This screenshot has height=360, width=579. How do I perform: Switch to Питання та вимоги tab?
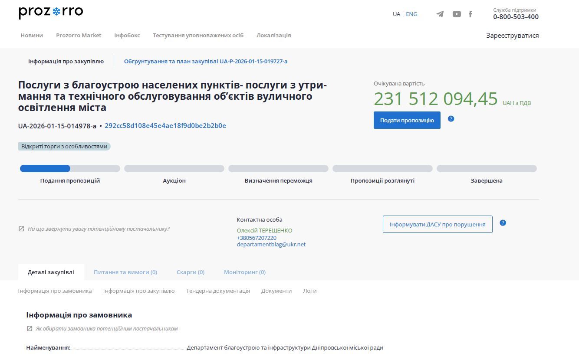point(126,272)
